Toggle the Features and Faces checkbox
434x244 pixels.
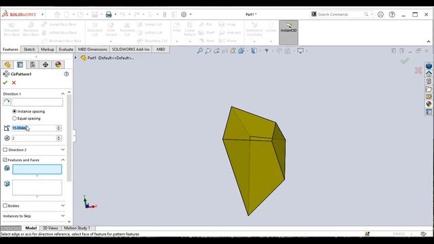(5, 160)
